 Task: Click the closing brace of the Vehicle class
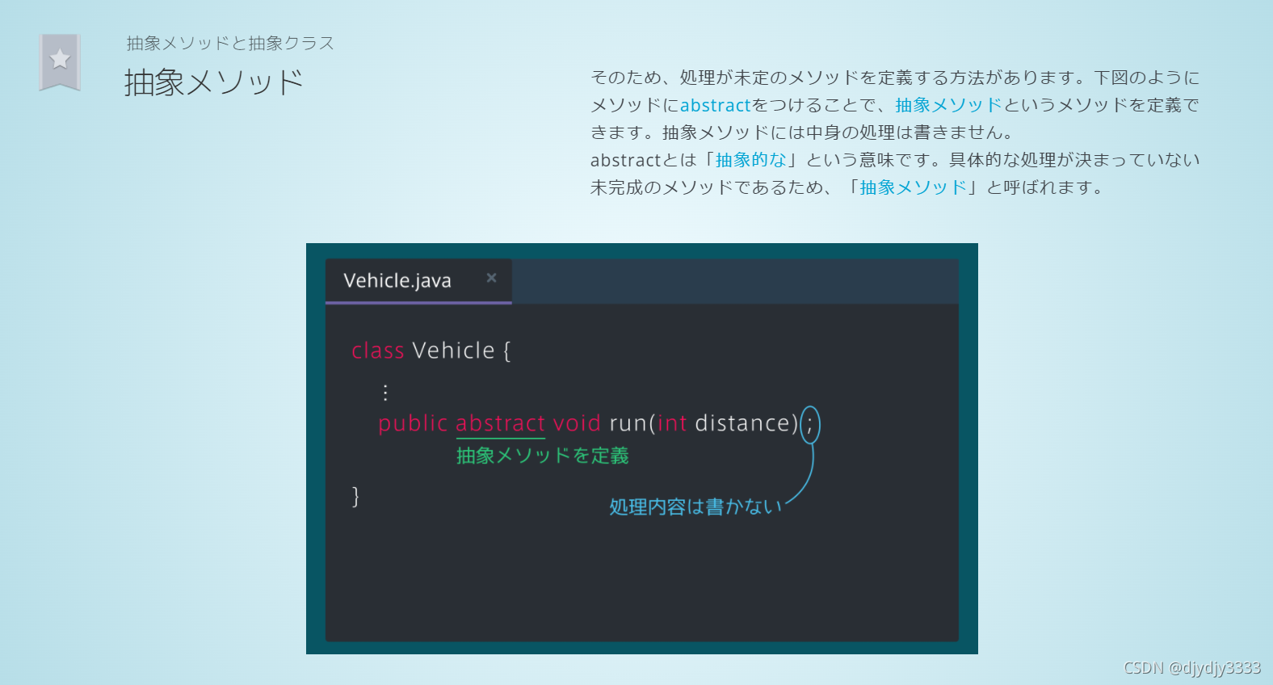(355, 496)
